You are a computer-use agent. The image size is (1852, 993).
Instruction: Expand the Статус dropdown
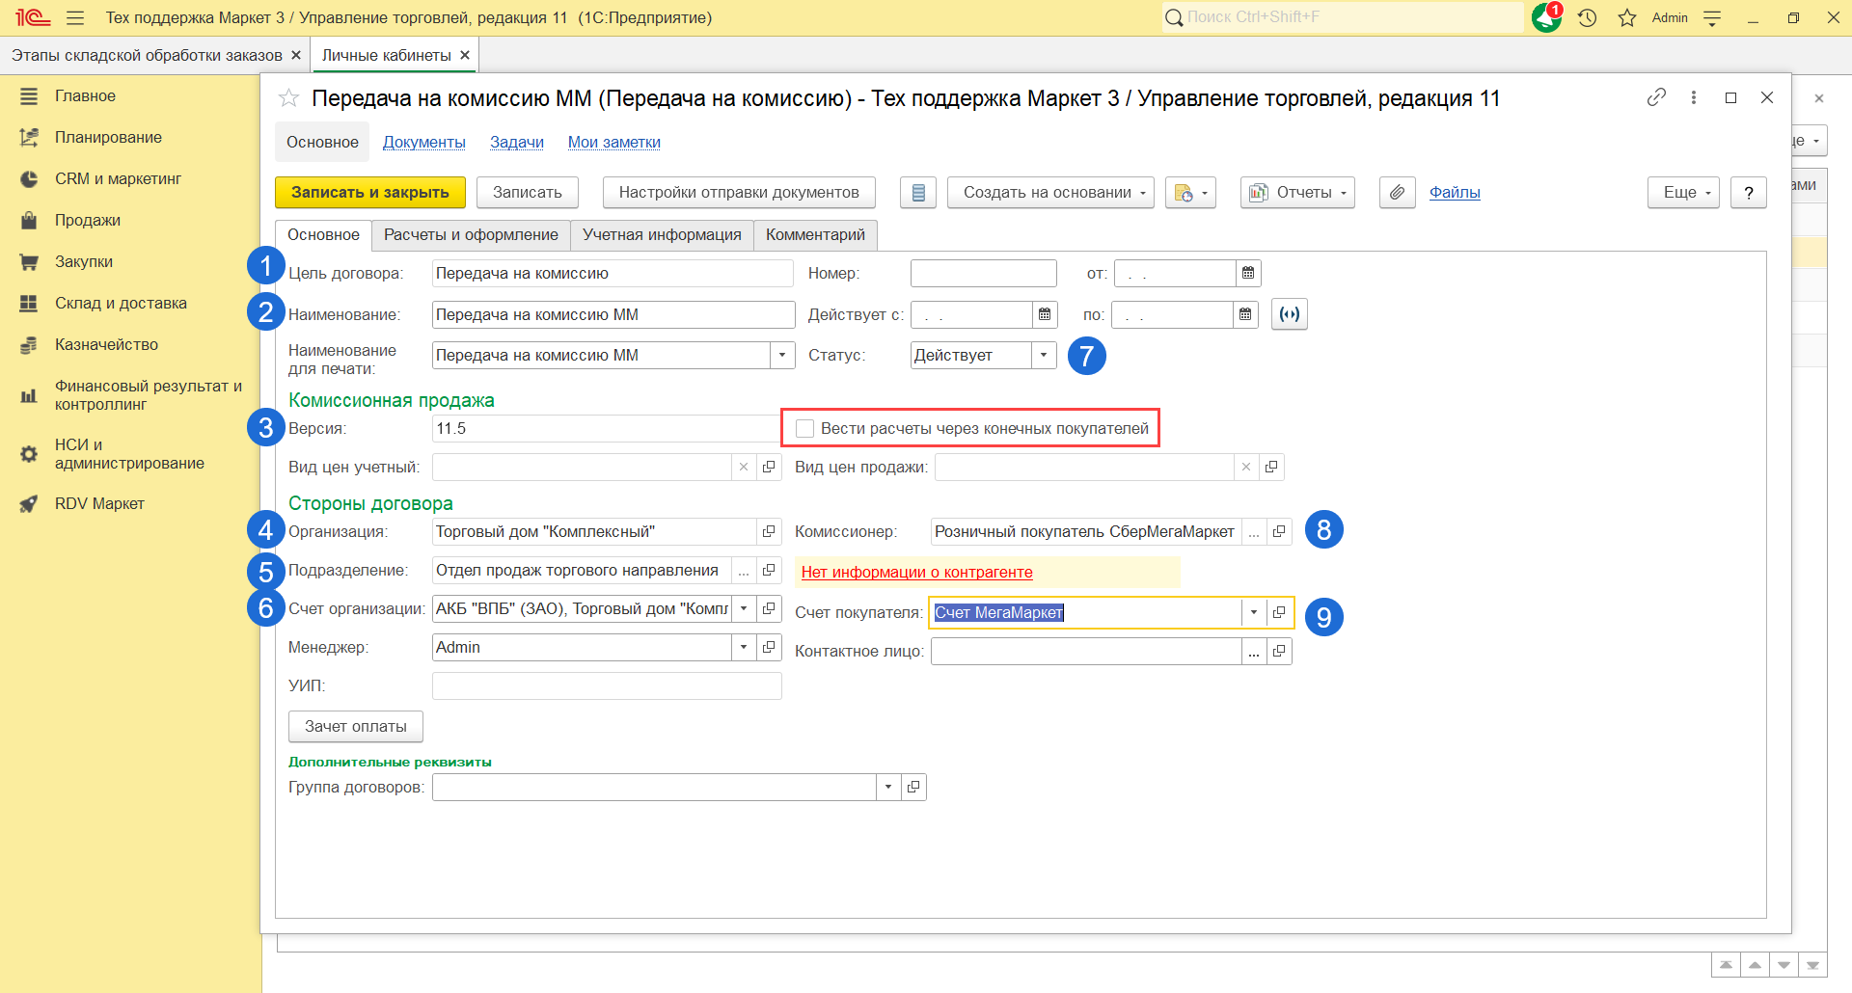tap(1044, 356)
